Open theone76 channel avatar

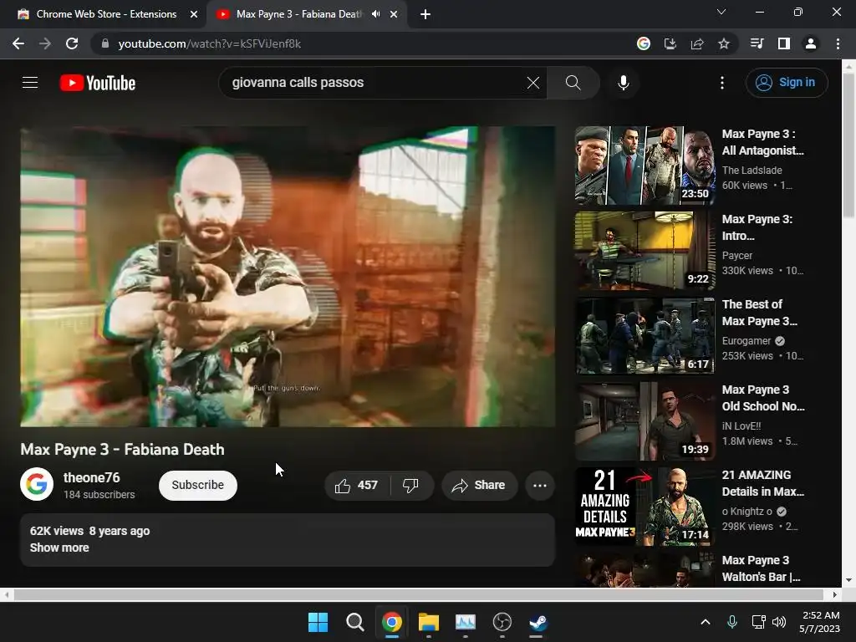point(37,484)
